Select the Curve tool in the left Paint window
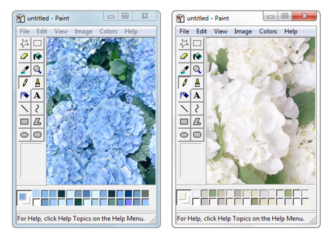The image size is (332, 240). 37,109
